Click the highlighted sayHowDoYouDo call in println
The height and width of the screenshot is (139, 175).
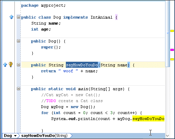(148, 119)
